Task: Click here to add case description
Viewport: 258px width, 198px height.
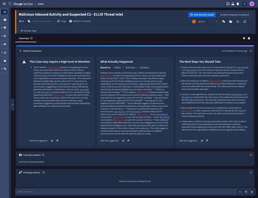Action: (31, 162)
